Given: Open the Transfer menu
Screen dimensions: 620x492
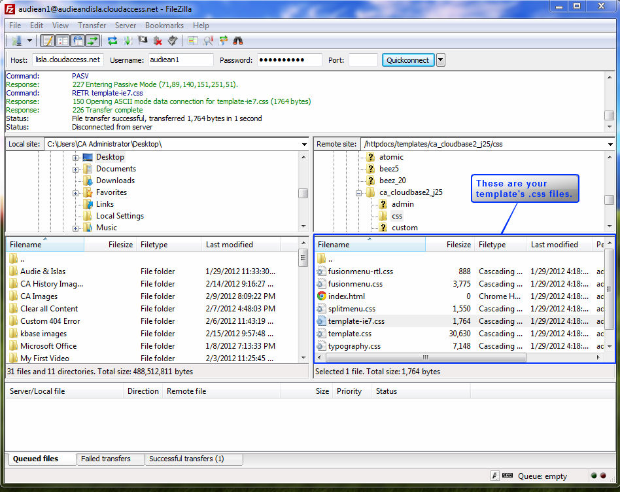Looking at the screenshot, I should coord(92,26).
